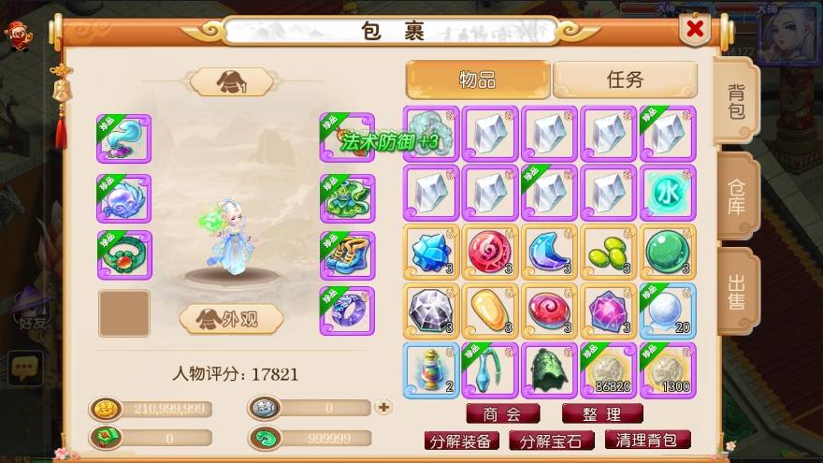Add silver currency with plus button
This screenshot has height=463, width=823.
(x=383, y=408)
